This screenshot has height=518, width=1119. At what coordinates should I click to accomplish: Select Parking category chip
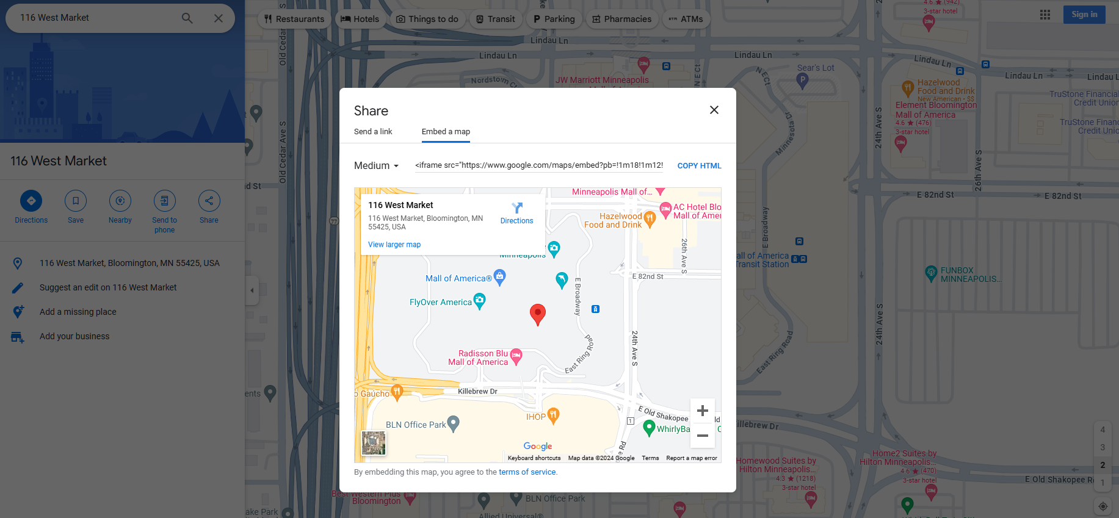(554, 19)
